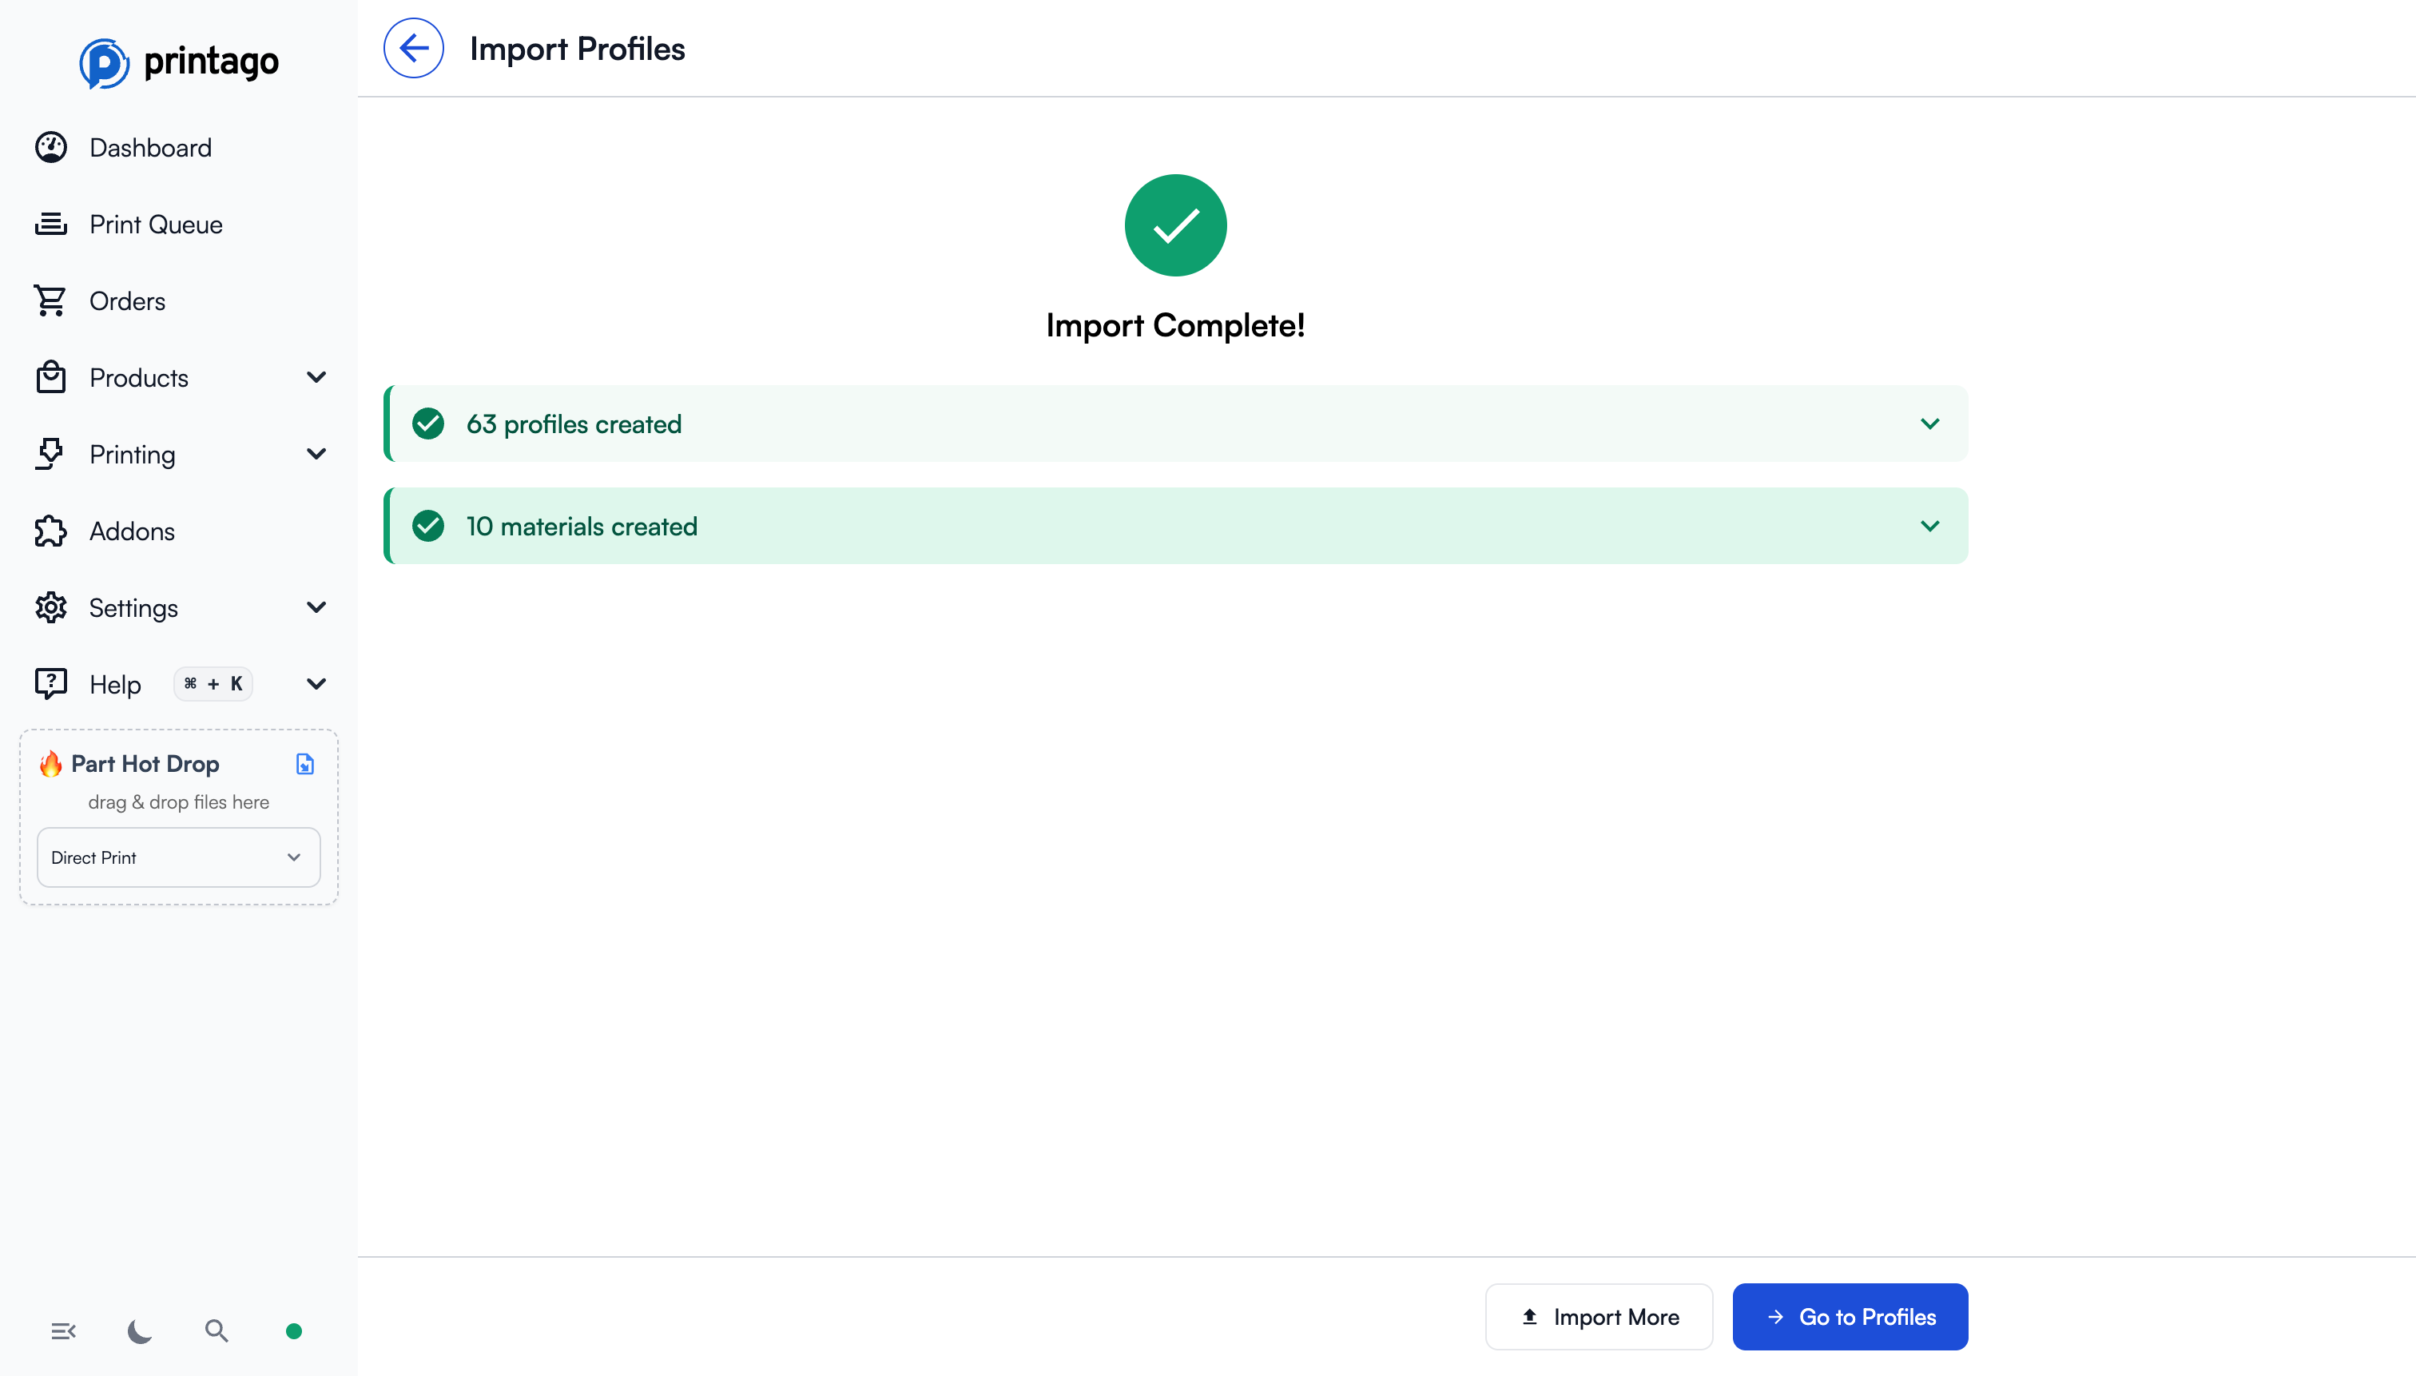Expand the 10 materials created row
This screenshot has width=2416, height=1376.
pos(1929,526)
